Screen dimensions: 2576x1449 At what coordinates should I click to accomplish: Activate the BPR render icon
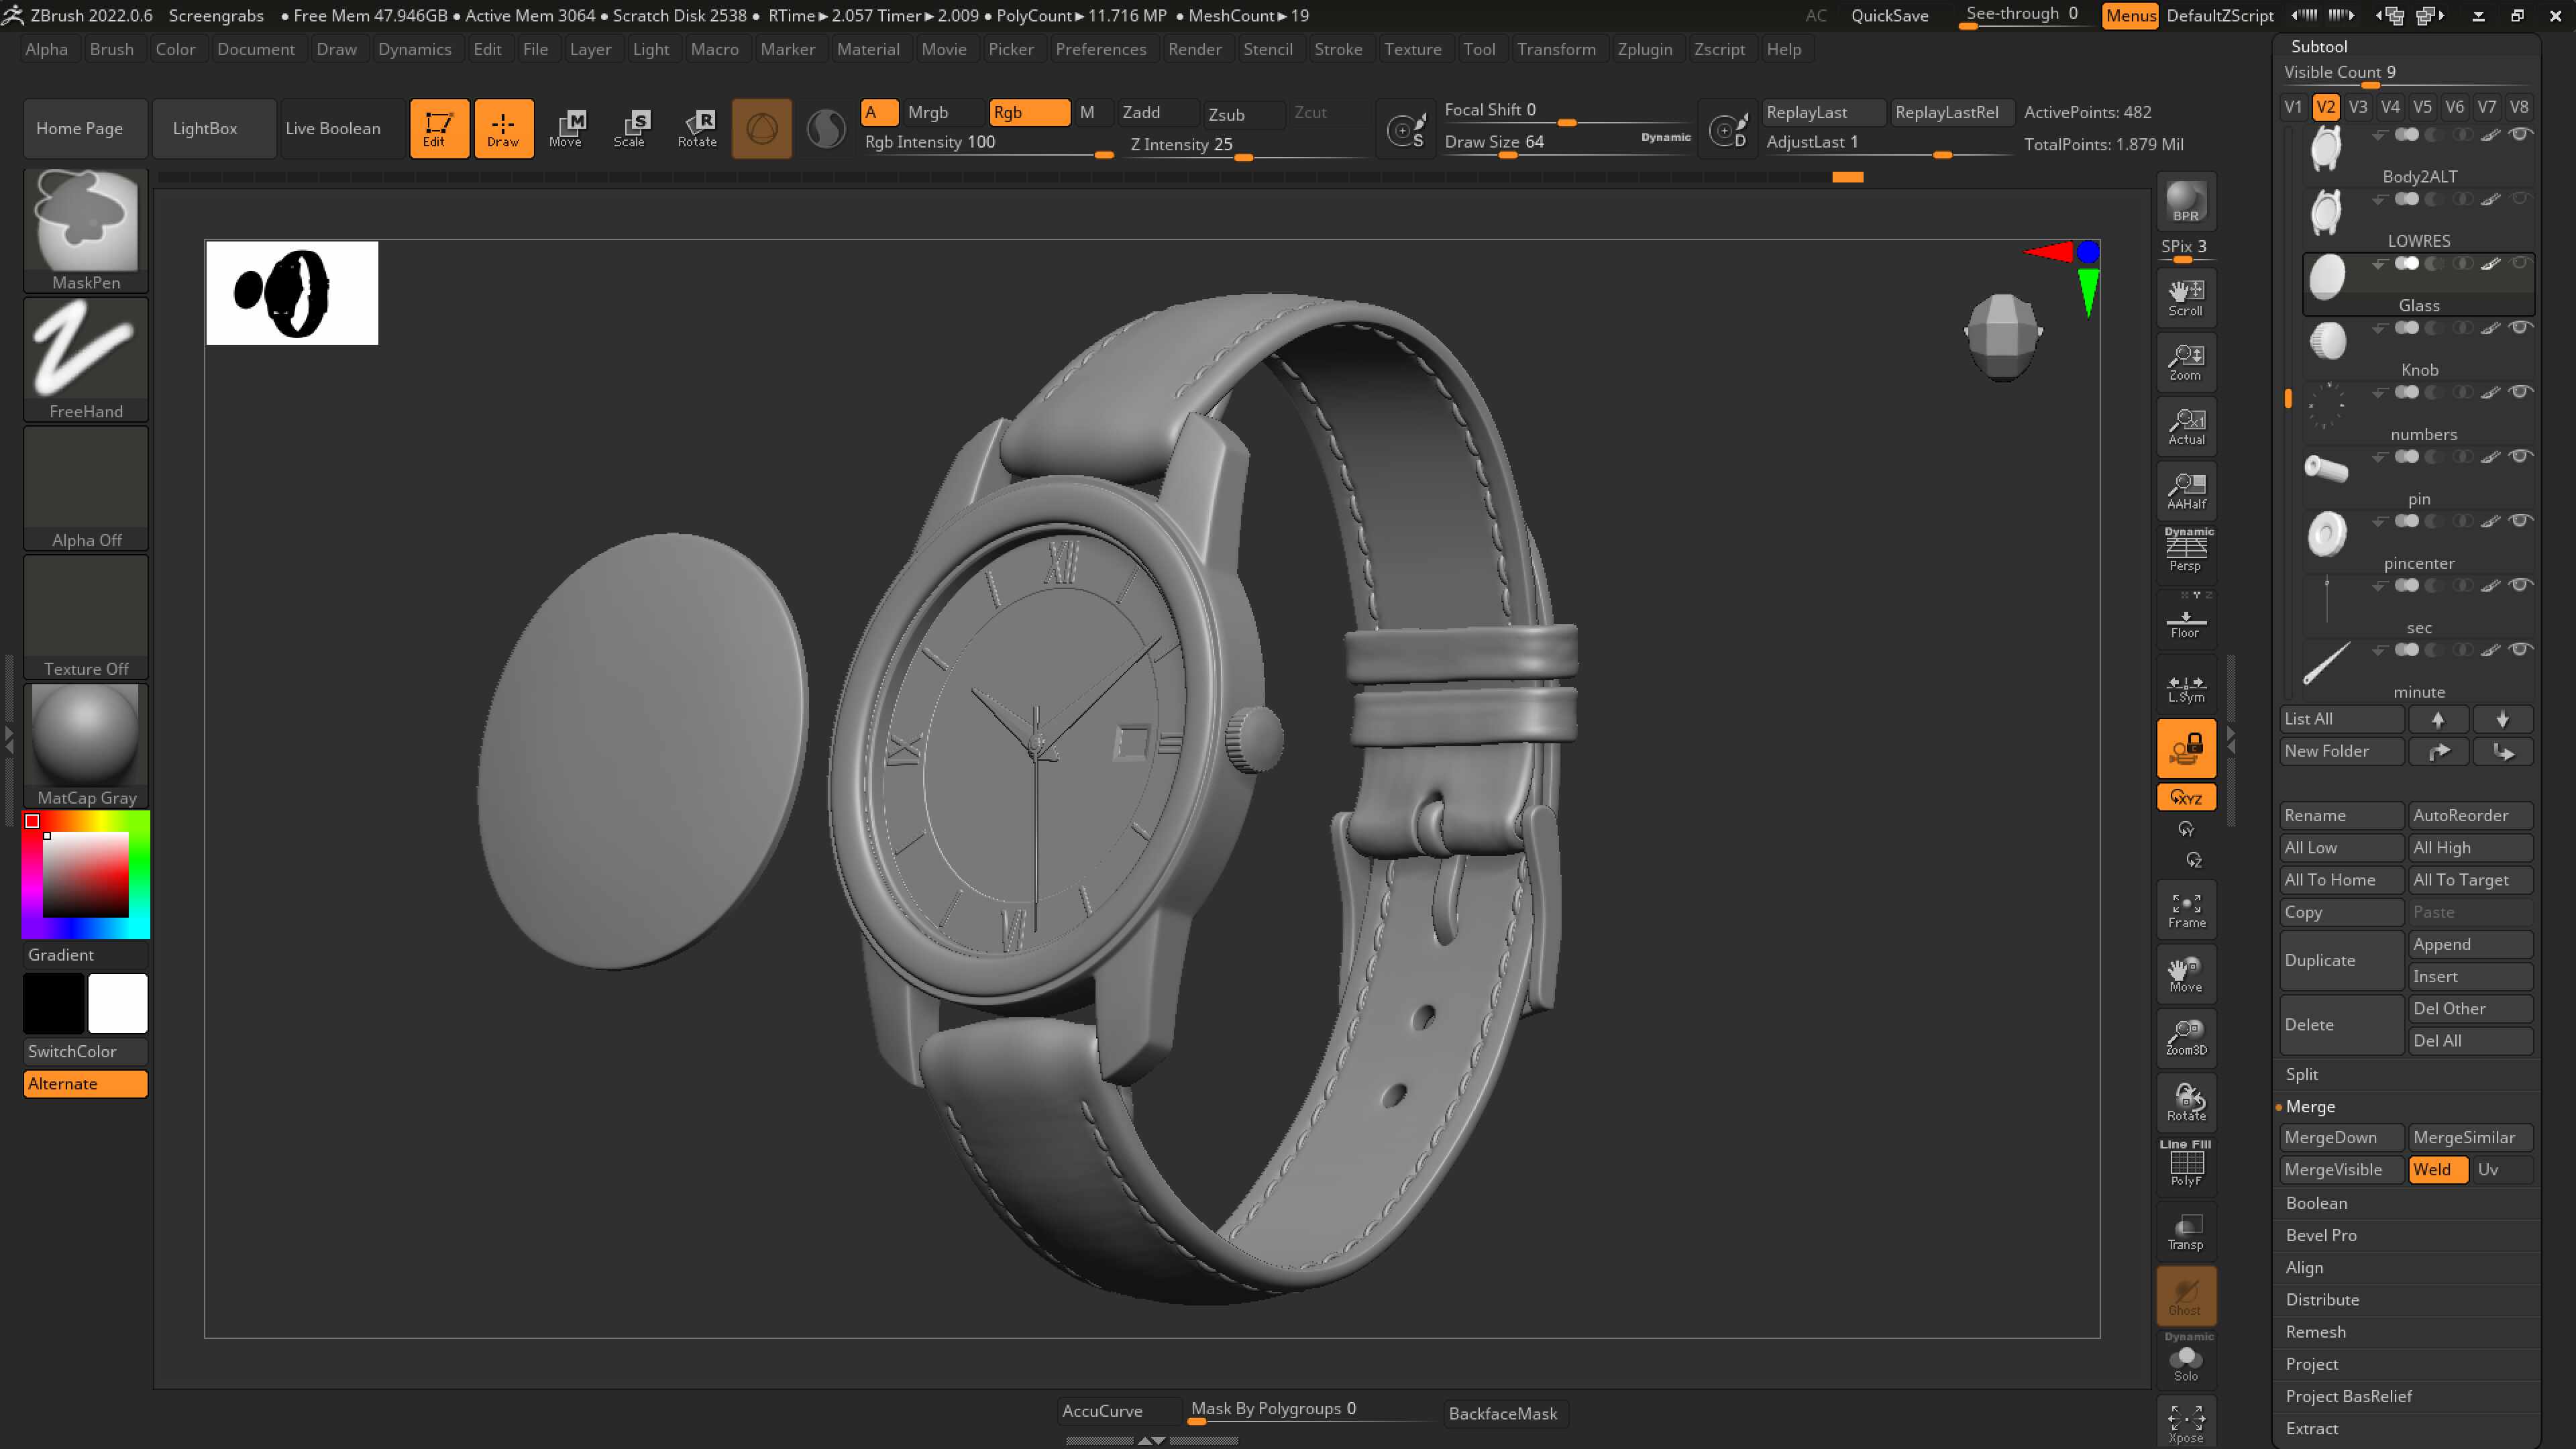[x=2186, y=201]
